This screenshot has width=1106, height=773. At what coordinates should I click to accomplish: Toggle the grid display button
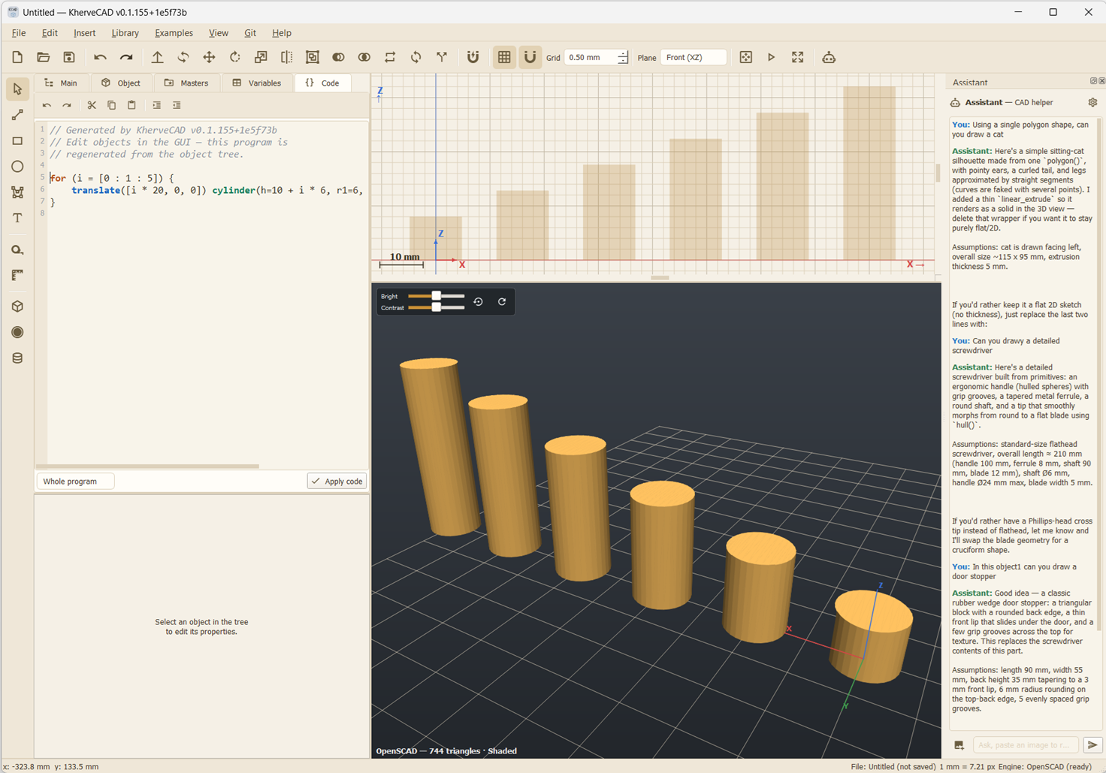[x=504, y=58]
